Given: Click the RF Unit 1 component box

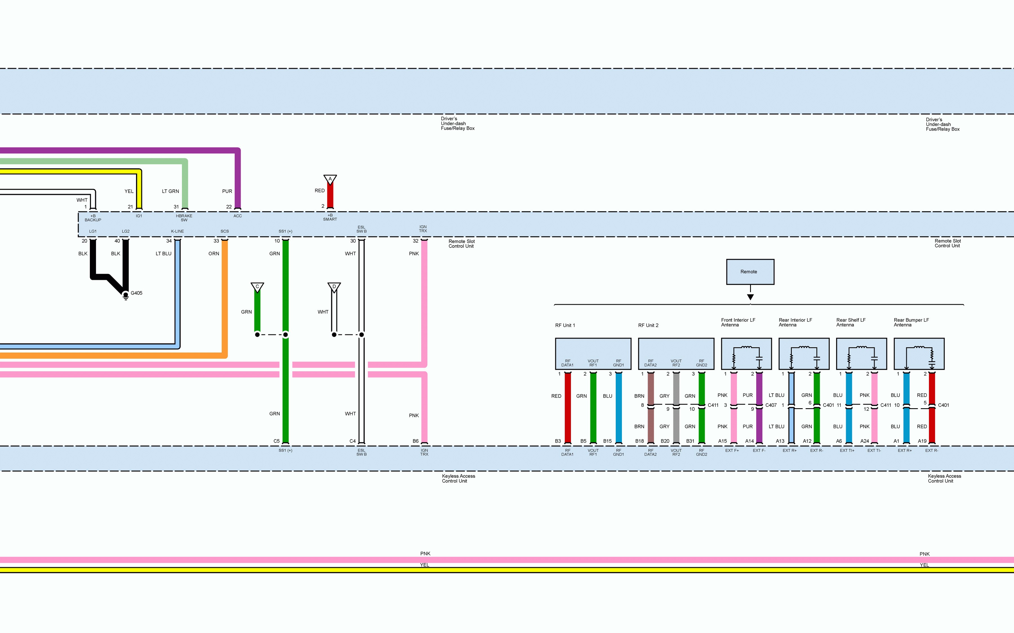Looking at the screenshot, I should (593, 354).
